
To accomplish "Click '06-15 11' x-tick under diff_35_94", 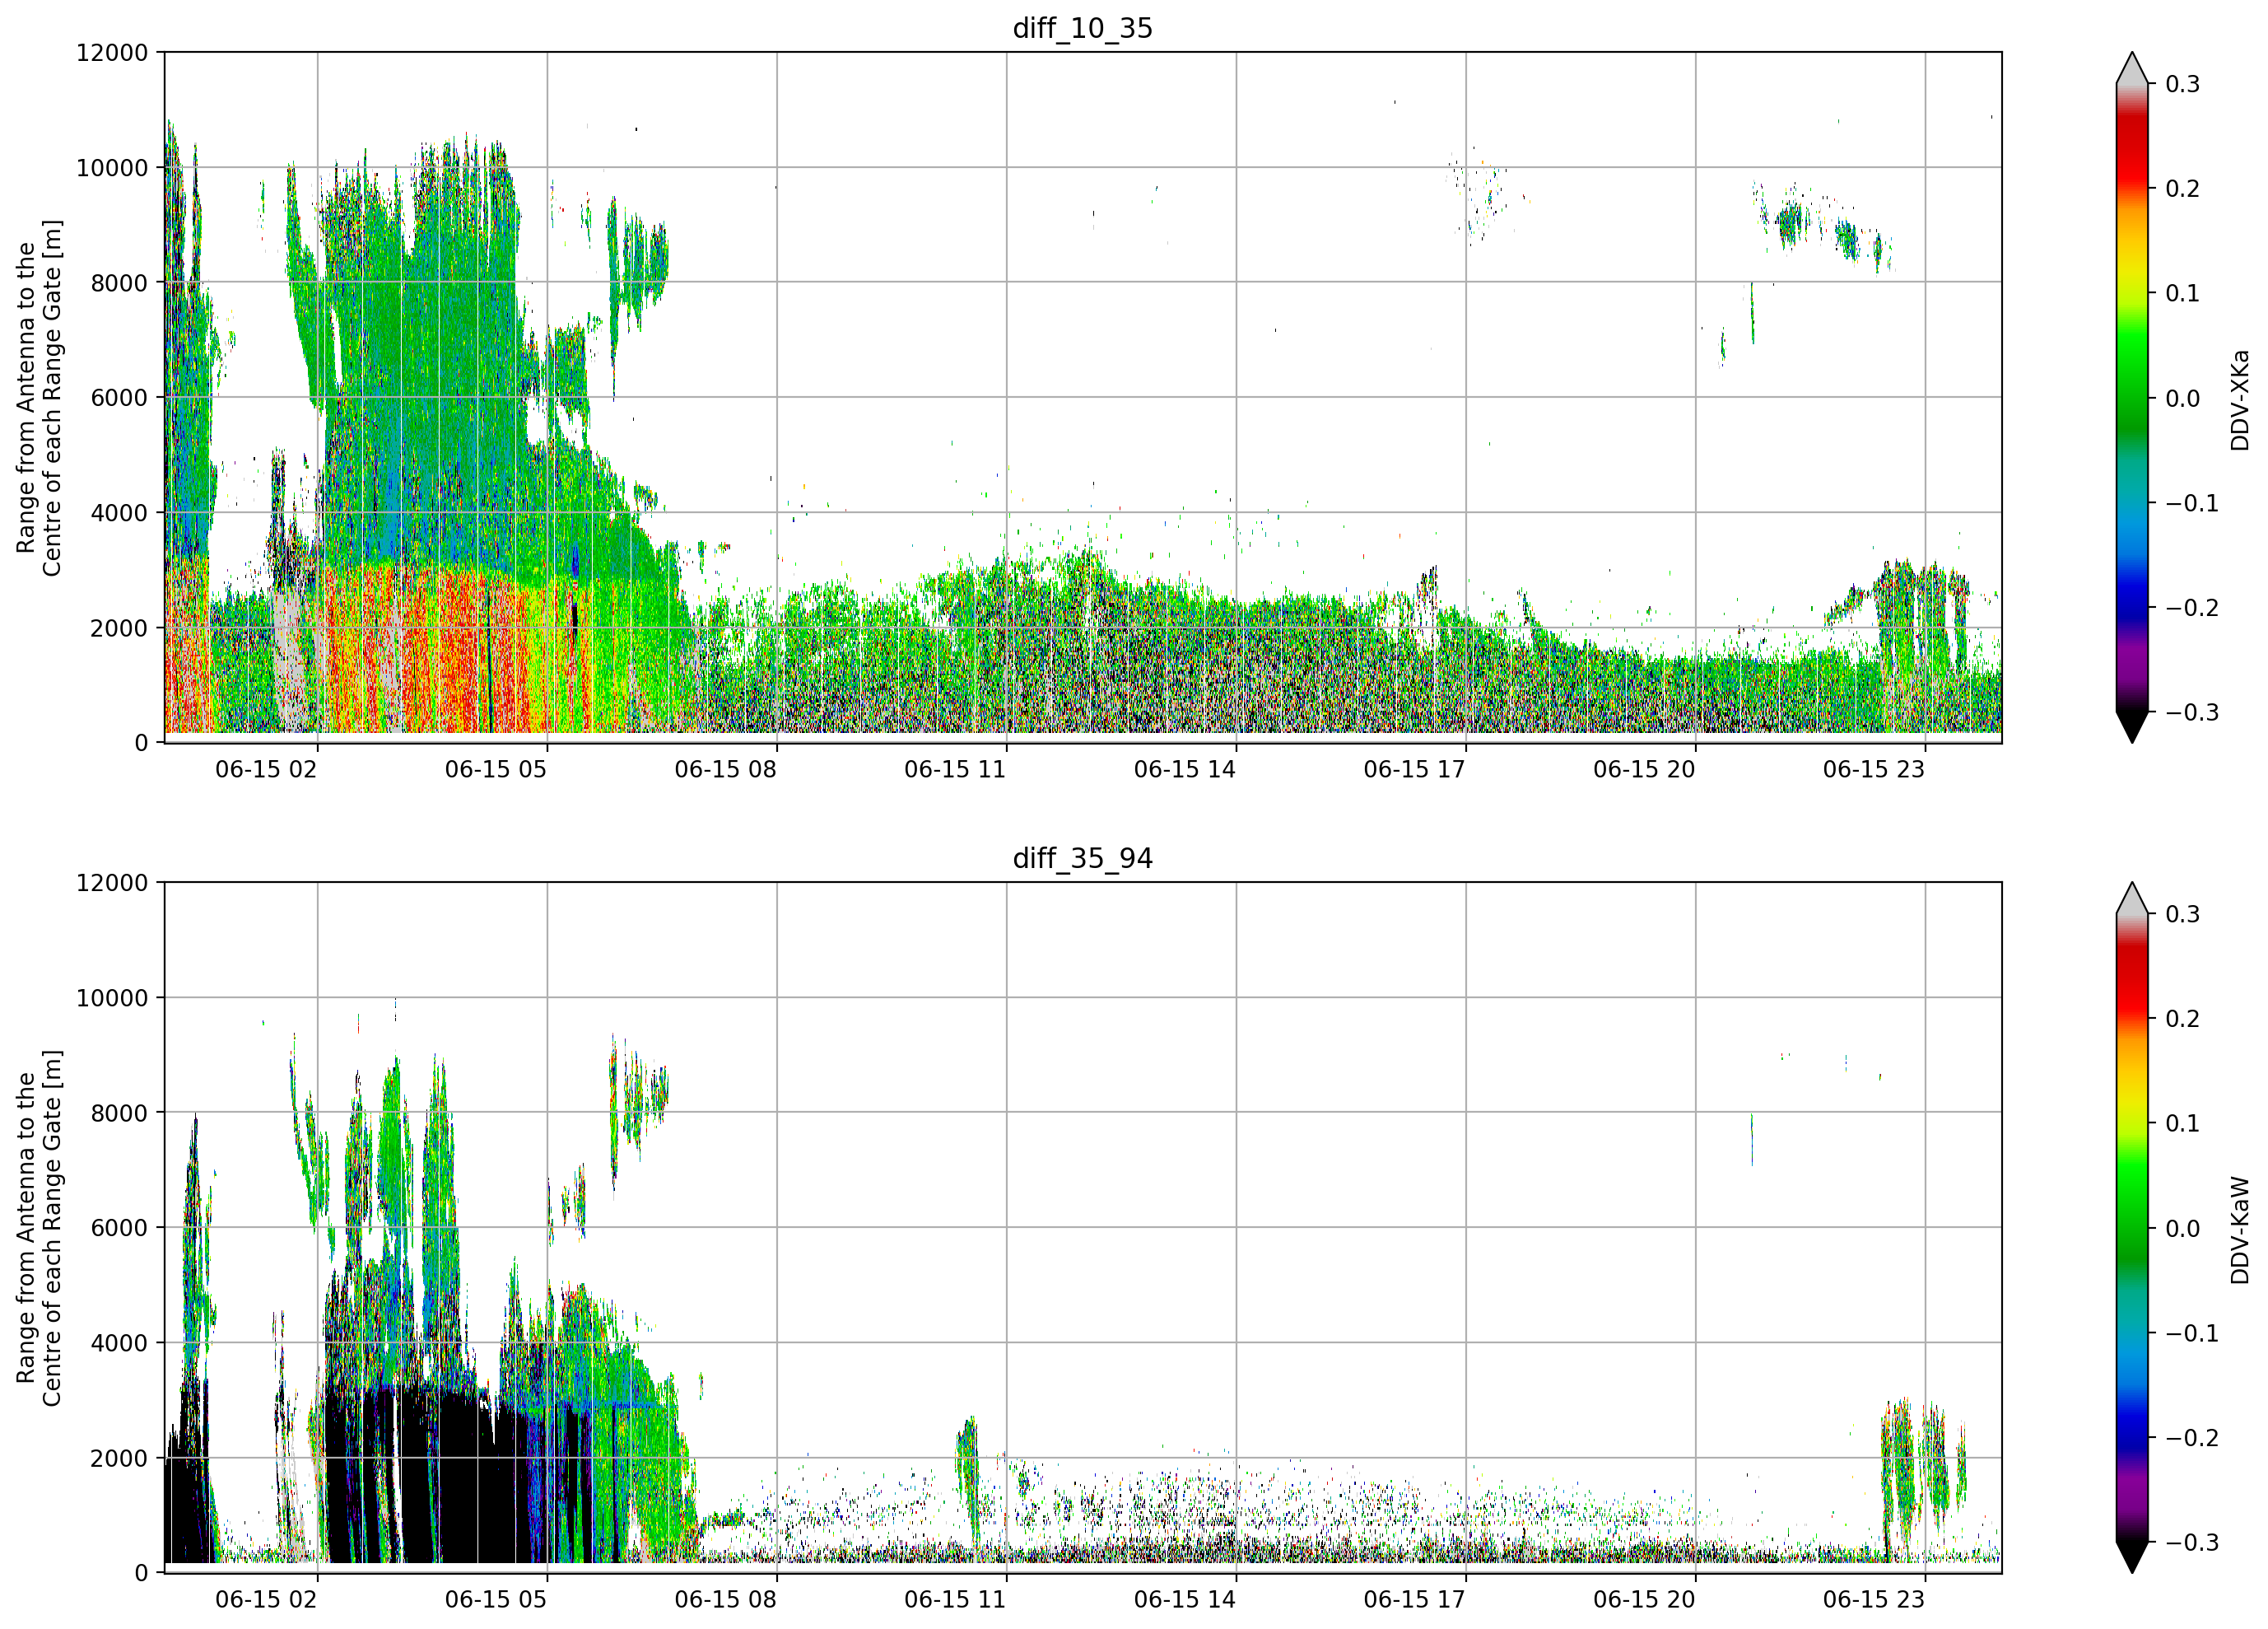I will point(955,1600).
